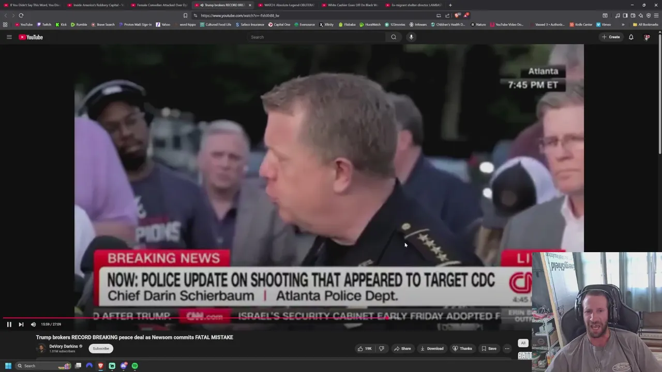Open the account avatar menu
The image size is (662, 372).
(646, 37)
